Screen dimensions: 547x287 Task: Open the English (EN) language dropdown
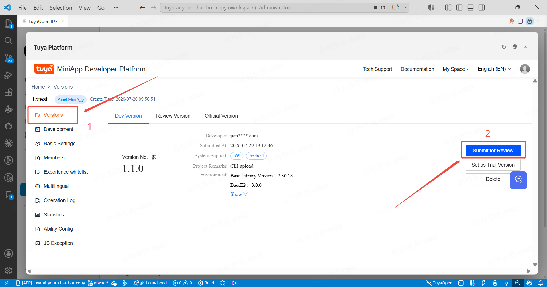coord(494,69)
